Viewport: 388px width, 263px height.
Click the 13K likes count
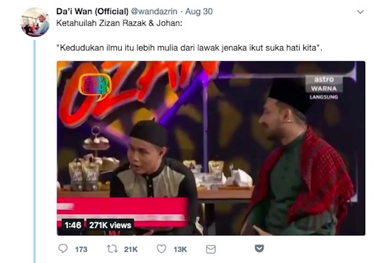[x=180, y=249]
